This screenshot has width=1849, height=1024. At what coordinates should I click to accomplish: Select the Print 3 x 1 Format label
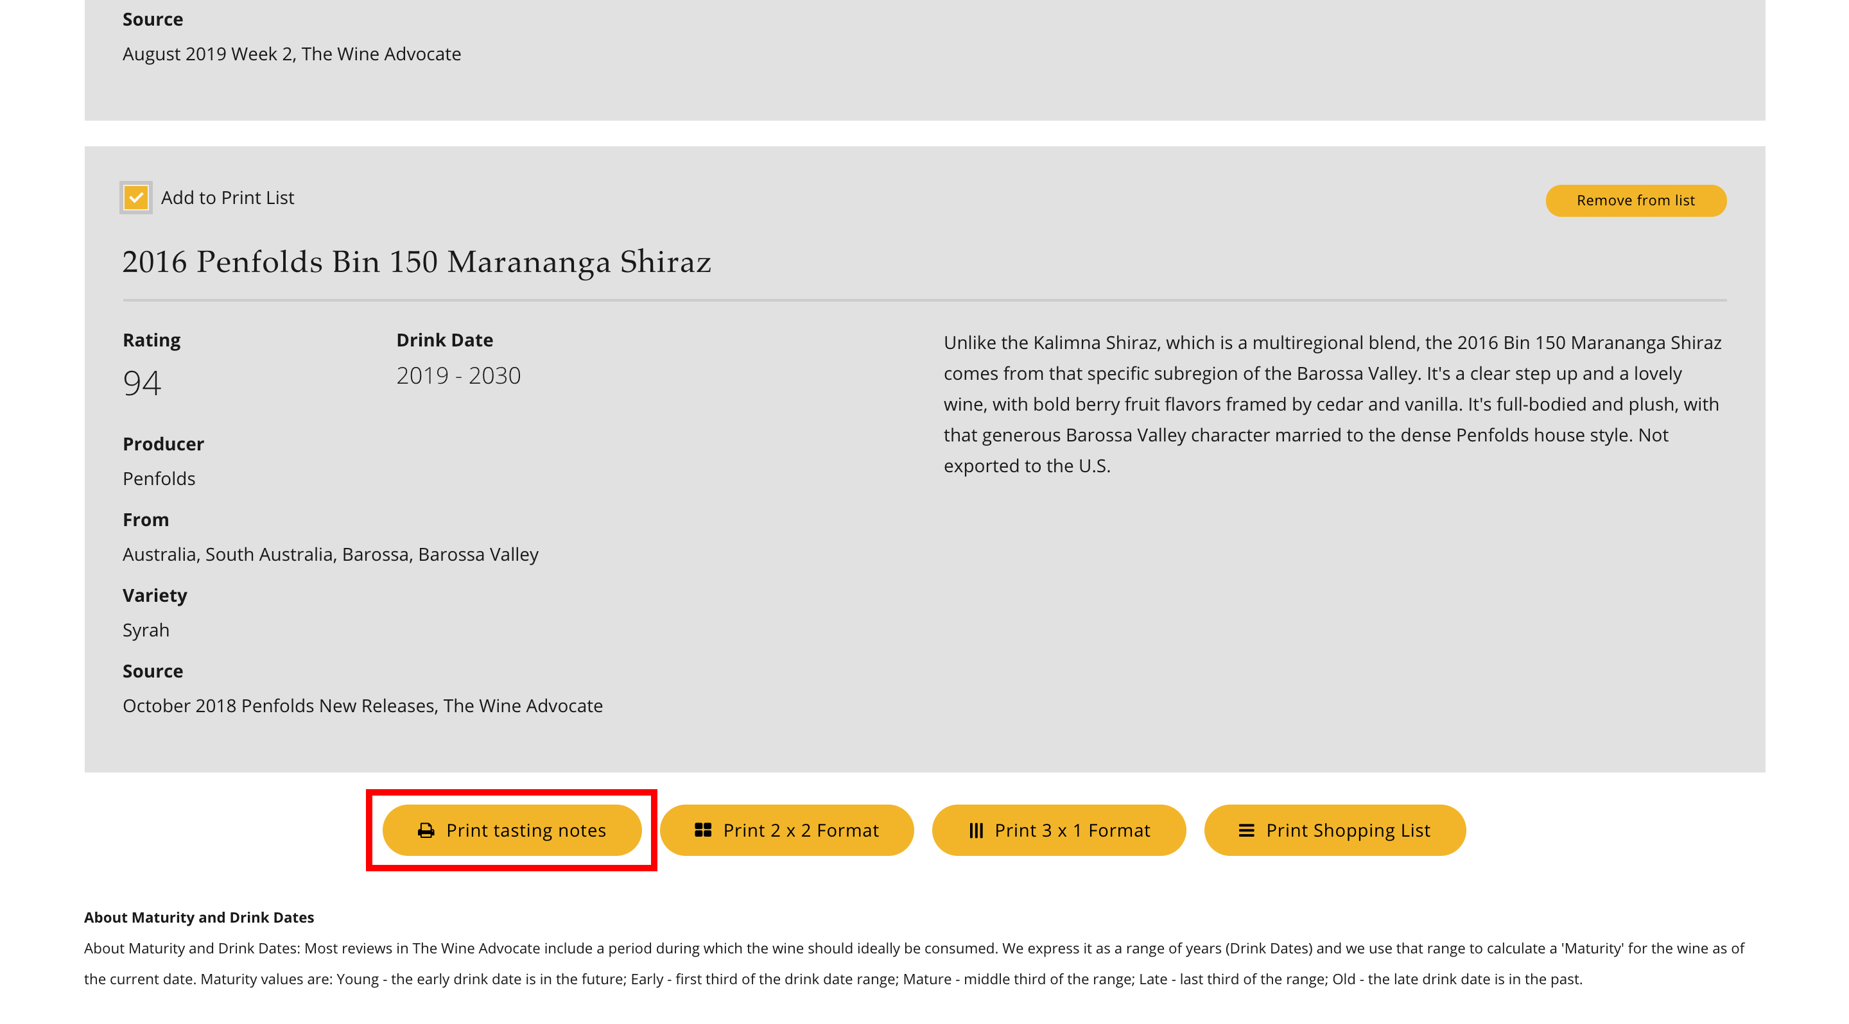click(1072, 830)
